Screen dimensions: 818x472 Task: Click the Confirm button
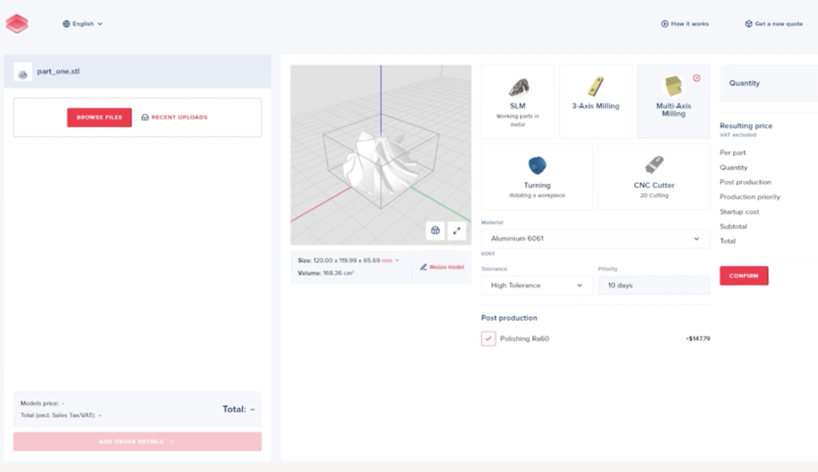pos(743,276)
